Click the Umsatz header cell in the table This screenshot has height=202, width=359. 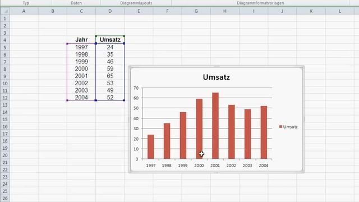coord(110,40)
